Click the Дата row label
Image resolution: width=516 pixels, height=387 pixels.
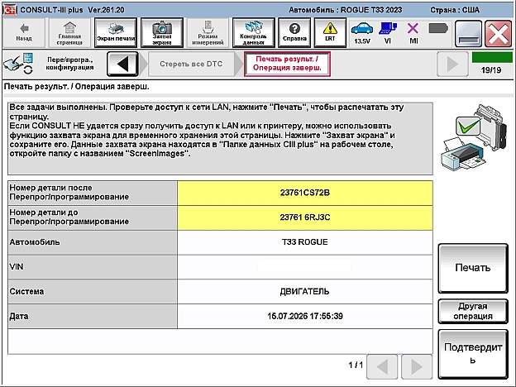[x=93, y=316]
